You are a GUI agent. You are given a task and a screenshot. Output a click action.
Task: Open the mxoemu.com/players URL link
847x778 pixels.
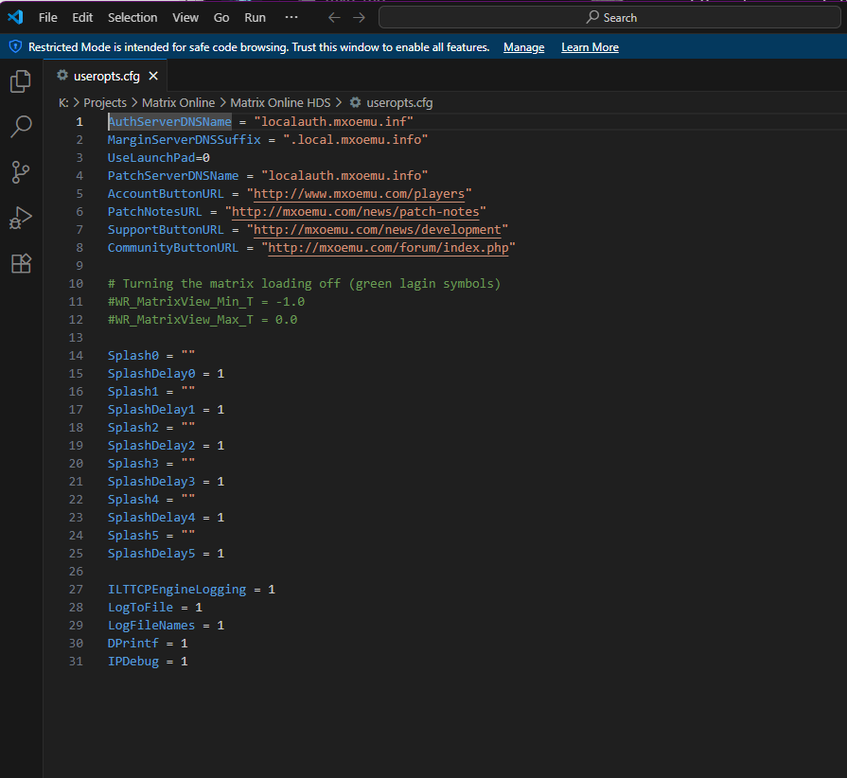[359, 194]
